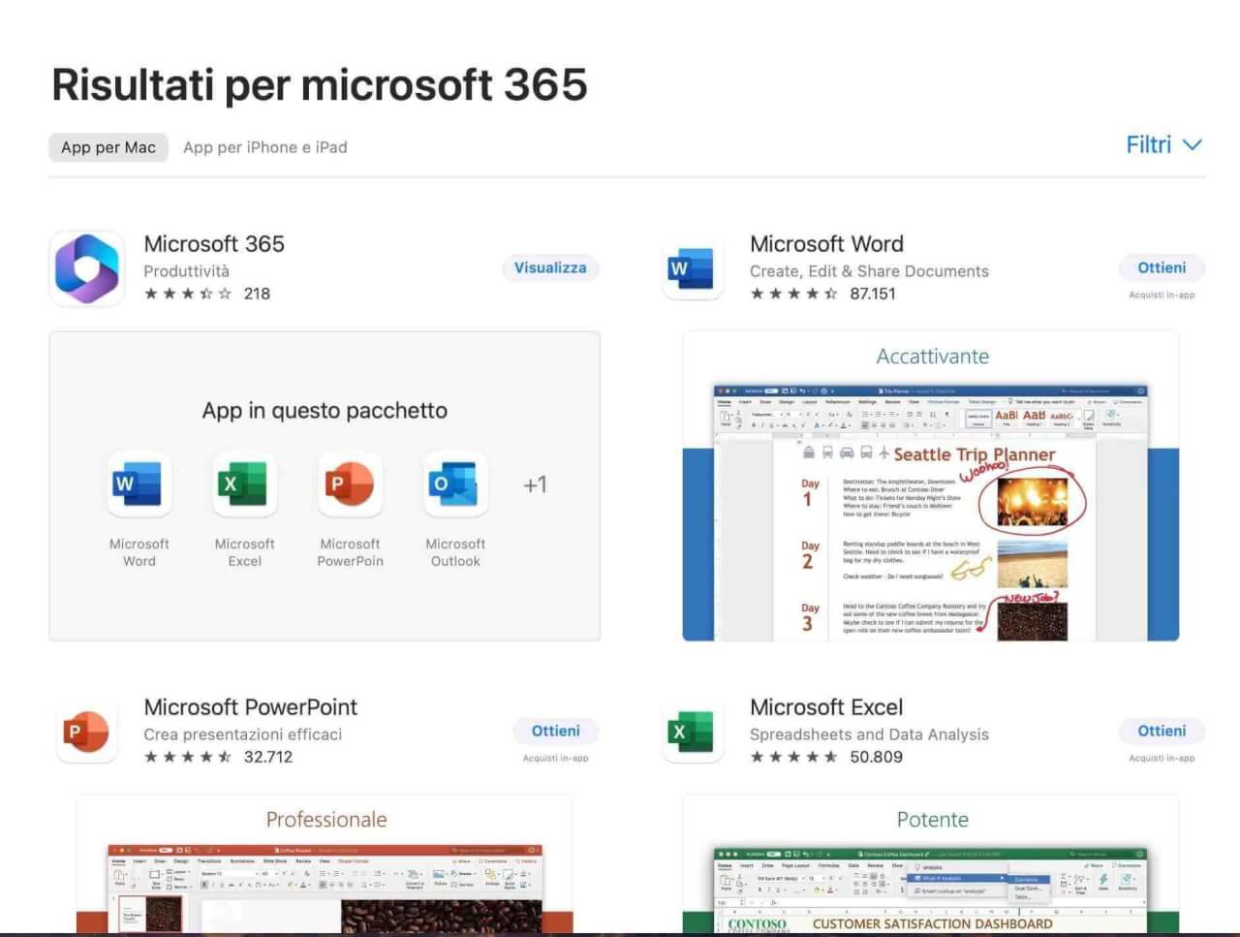Screen dimensions: 1240x937
Task: Click the Microsoft Excel result icon
Action: pos(693,732)
